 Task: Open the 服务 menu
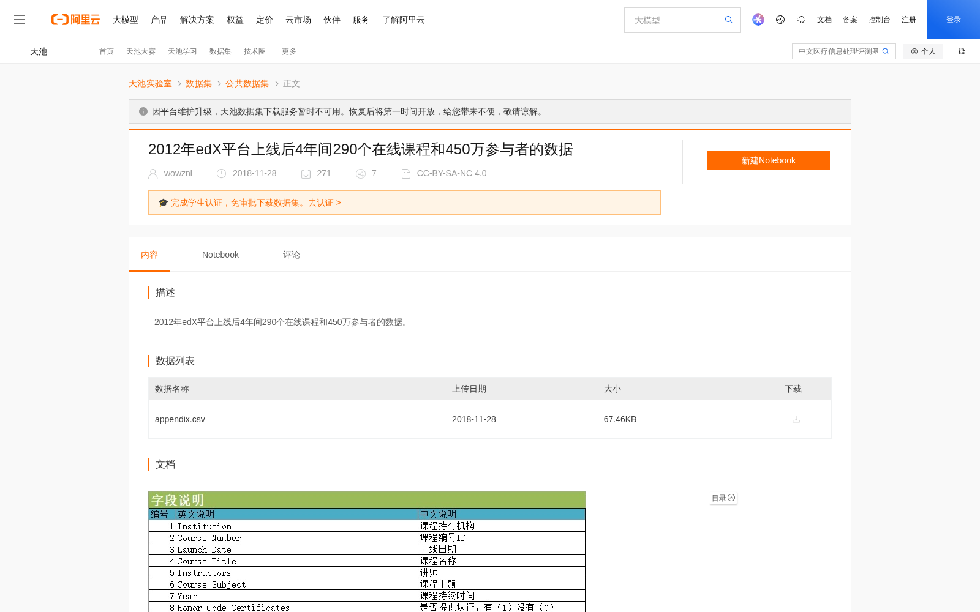(361, 20)
